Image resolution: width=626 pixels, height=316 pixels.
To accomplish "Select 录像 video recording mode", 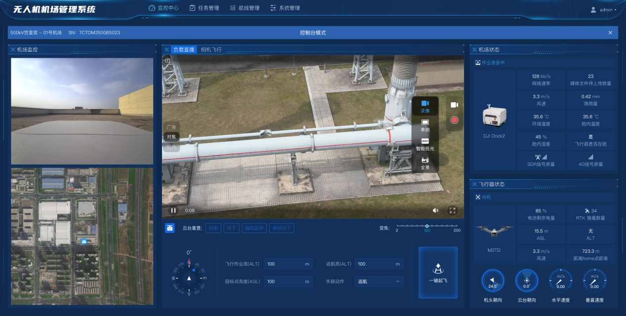I will point(425,106).
